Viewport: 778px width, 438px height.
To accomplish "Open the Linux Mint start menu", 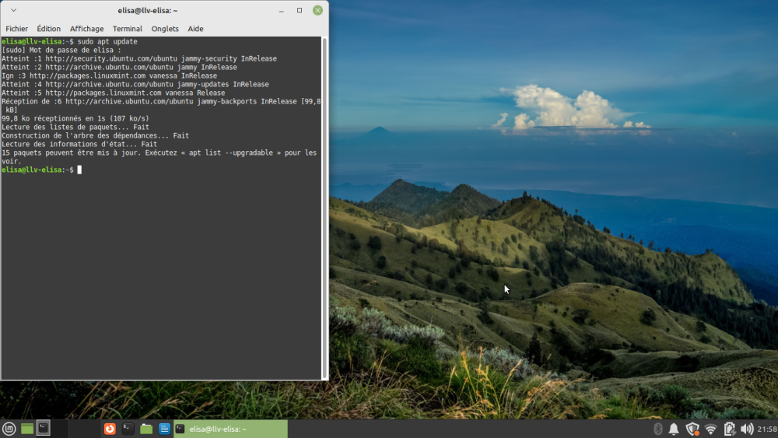I will (9, 429).
